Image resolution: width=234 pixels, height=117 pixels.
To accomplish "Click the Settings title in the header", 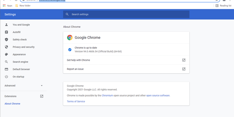I will (10, 14).
